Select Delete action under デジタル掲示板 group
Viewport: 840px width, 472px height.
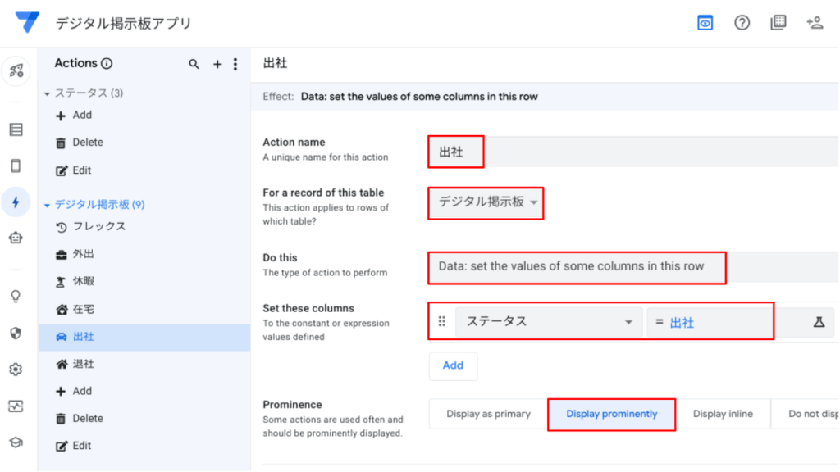point(80,419)
